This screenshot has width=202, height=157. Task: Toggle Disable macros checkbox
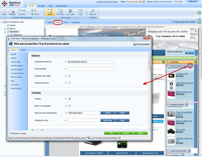69,83
